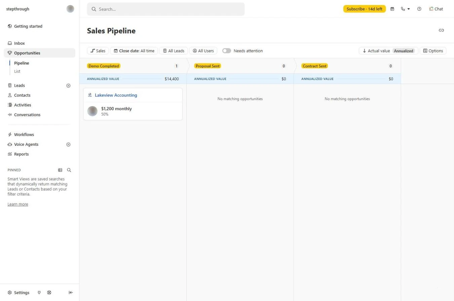Follow the Learn more link
This screenshot has height=301, width=454.
coord(18,204)
